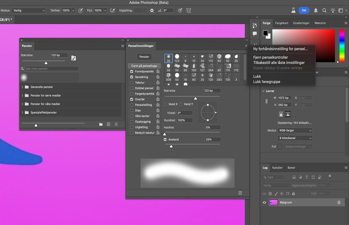This screenshot has width=349, height=225.
Task: Click the brush settings gear icon
Action: [x=152, y=10]
